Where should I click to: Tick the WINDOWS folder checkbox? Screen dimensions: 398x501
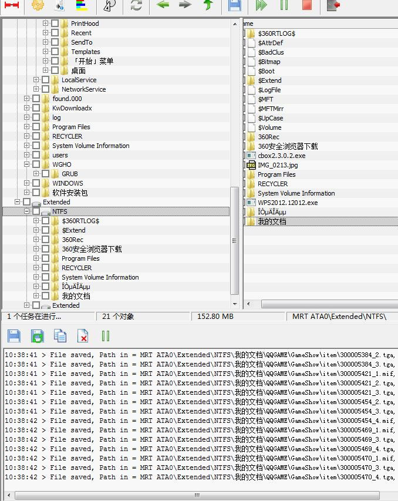click(36, 183)
